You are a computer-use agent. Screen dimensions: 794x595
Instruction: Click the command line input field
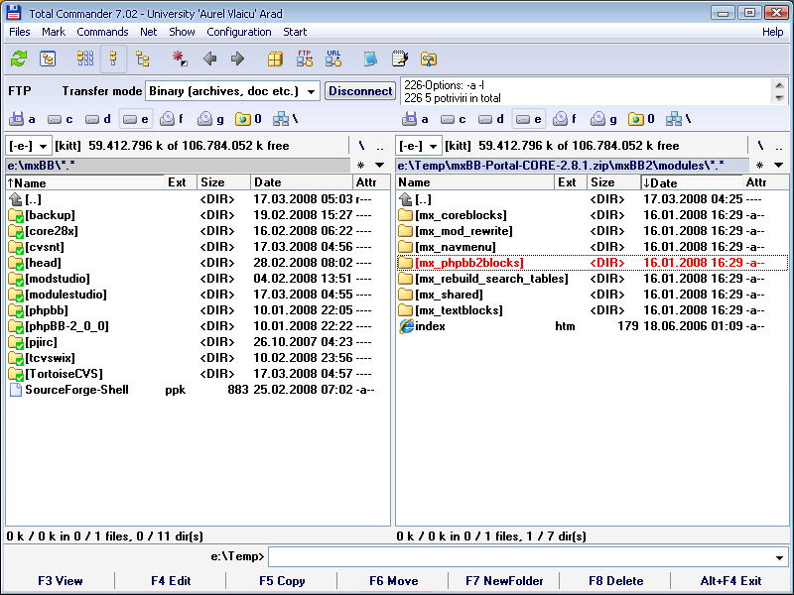pos(526,557)
